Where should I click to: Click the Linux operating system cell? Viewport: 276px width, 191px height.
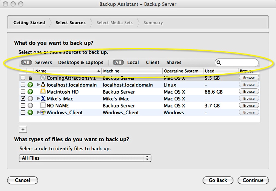170,85
